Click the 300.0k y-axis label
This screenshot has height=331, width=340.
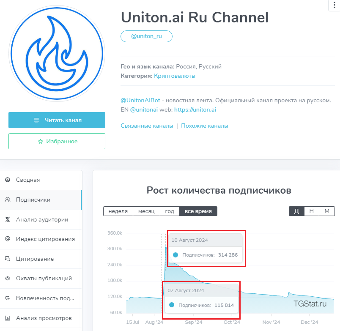tap(115, 249)
